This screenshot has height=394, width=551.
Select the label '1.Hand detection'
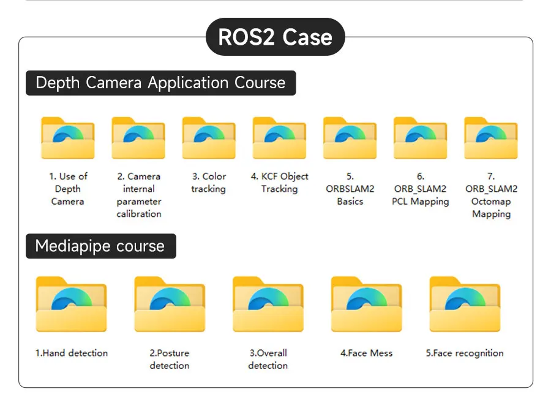[72, 353]
